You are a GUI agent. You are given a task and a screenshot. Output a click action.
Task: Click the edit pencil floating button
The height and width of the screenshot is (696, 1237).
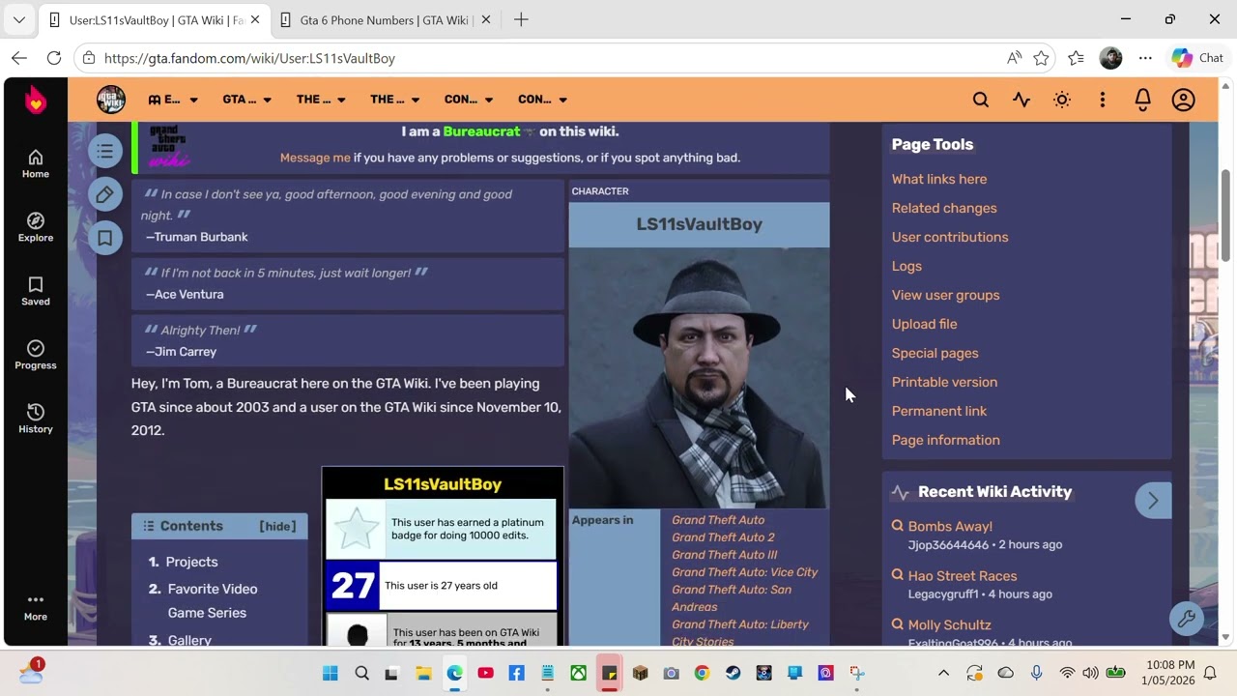coord(105,194)
